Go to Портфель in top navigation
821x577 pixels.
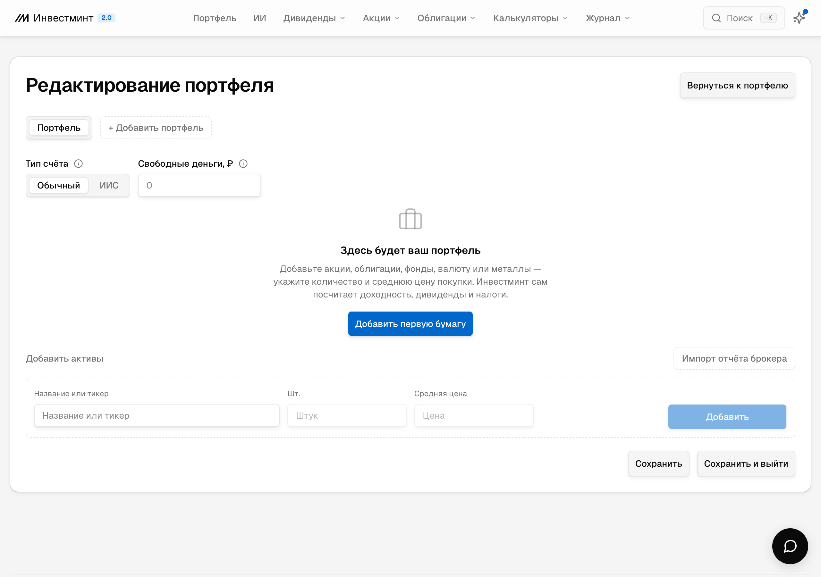pos(215,18)
